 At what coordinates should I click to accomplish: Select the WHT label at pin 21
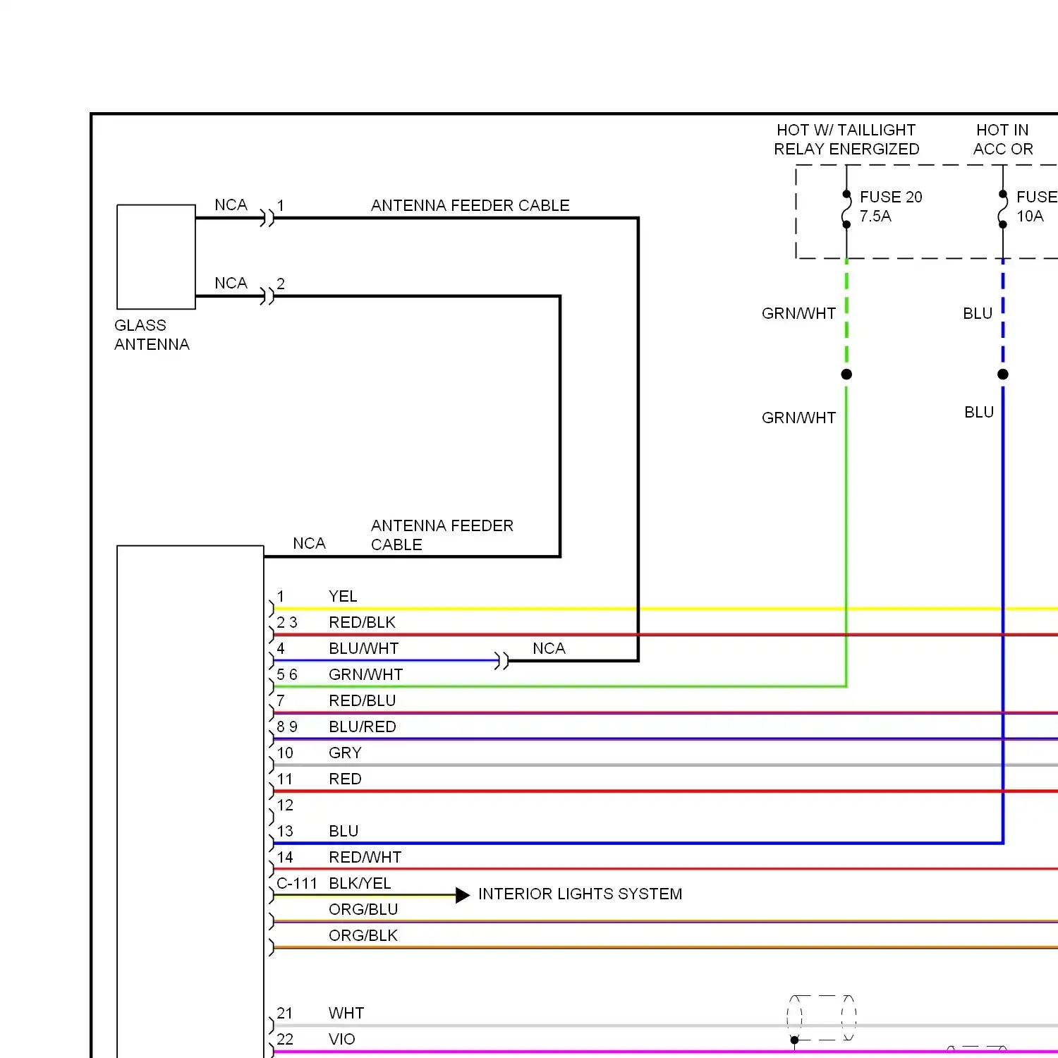click(x=346, y=1013)
